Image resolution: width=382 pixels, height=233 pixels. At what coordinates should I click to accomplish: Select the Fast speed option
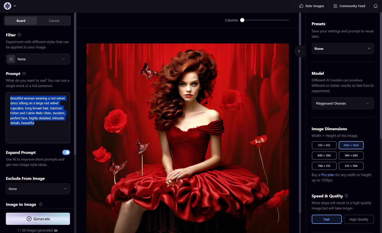pos(327,219)
